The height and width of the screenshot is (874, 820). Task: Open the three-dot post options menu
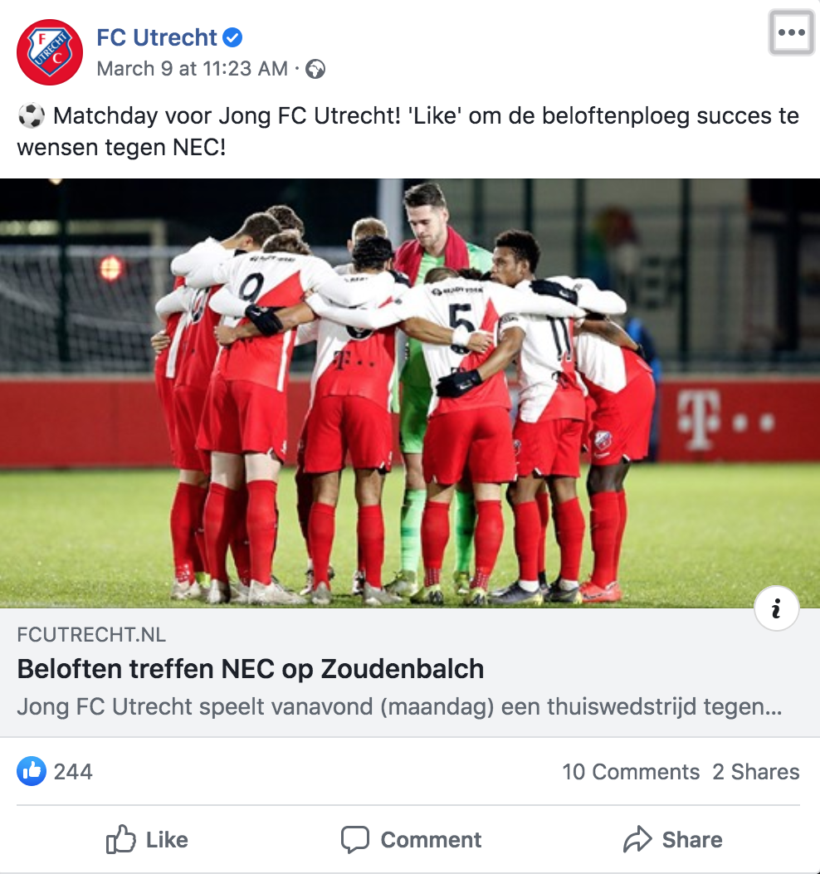click(792, 32)
